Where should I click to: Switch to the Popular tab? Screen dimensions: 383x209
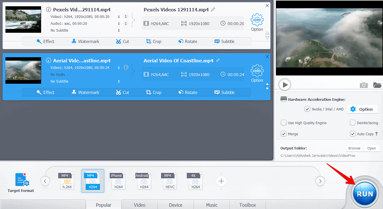click(x=104, y=204)
